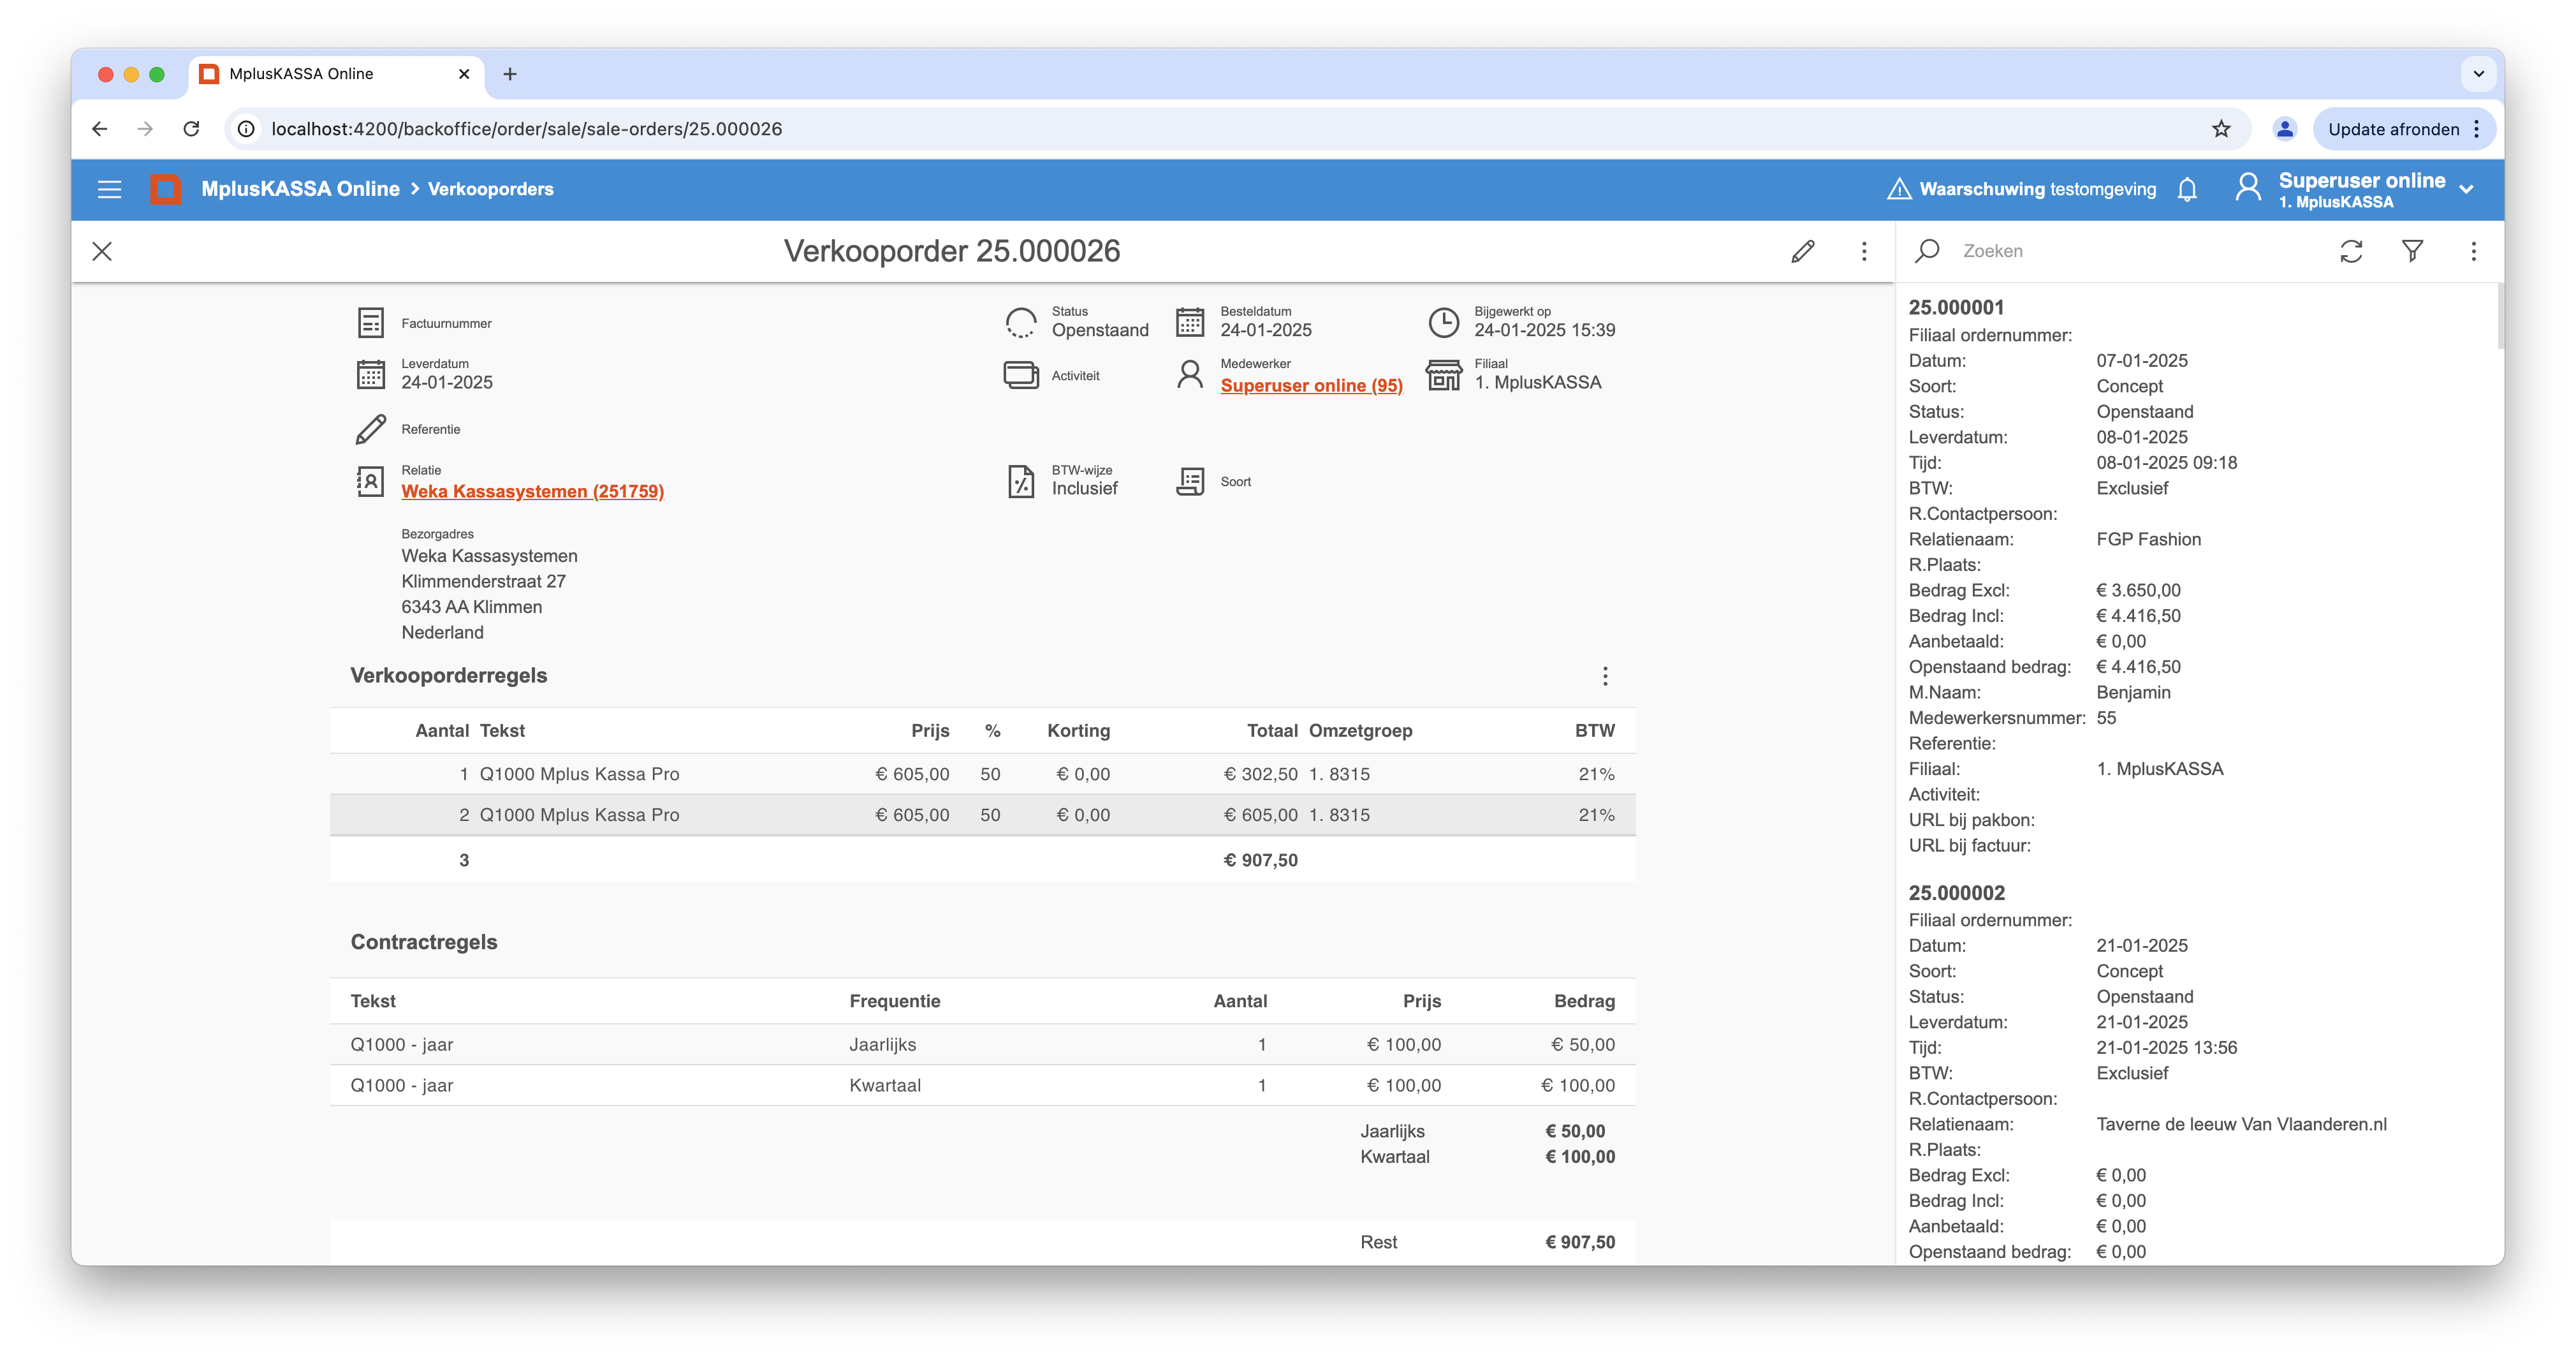This screenshot has width=2576, height=1360.
Task: Open Verkooporderregels three-dot menu
Action: tap(1605, 677)
